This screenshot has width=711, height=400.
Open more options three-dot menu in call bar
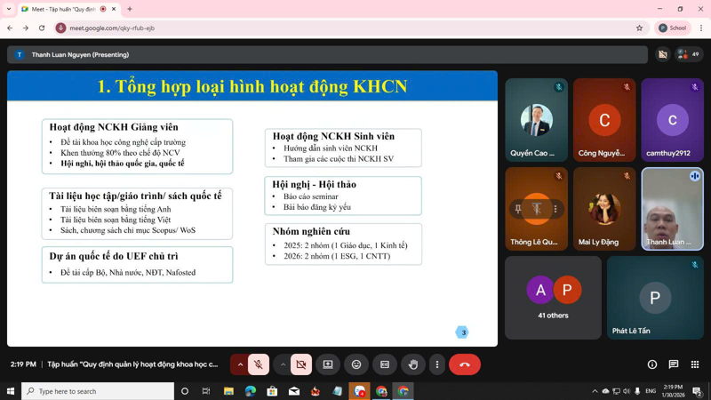437,364
